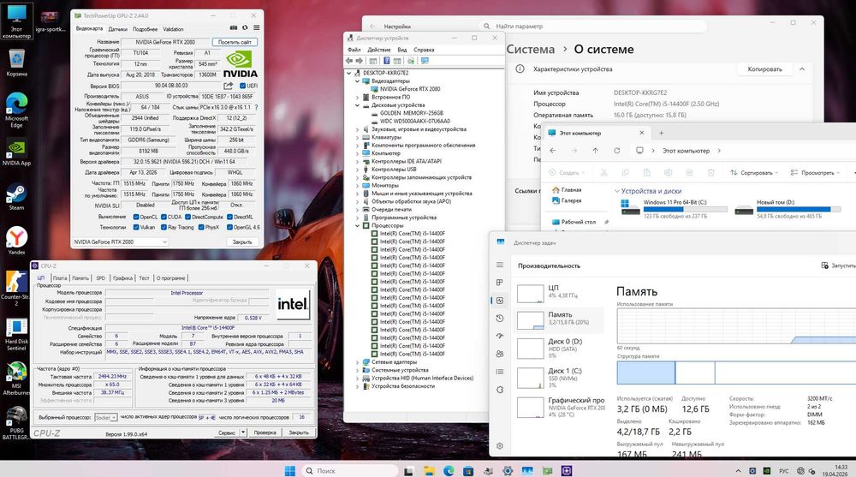Toggle the PhysX checkbox in GPU-Z
This screenshot has width=856, height=477.
point(201,227)
